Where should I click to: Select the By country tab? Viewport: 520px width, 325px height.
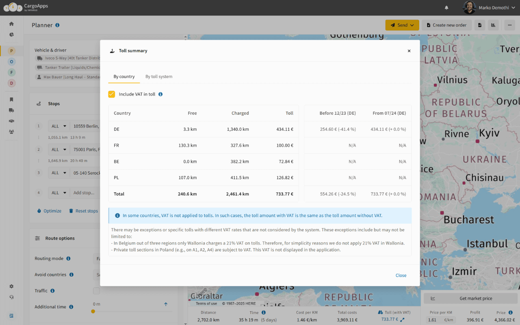pyautogui.click(x=124, y=76)
